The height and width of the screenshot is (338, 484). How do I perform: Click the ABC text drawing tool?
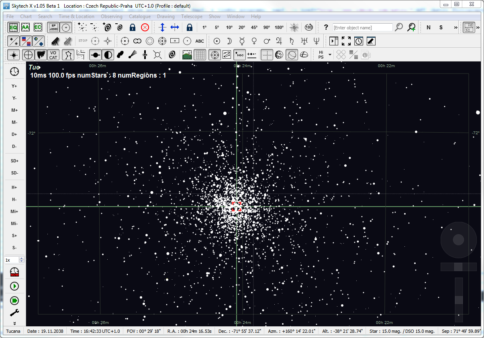200,41
